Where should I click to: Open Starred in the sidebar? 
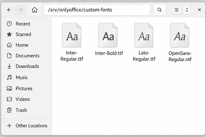pyautogui.click(x=26, y=34)
